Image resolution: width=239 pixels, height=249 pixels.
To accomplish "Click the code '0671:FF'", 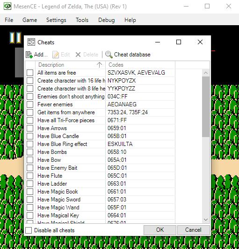I will click(x=117, y=120).
